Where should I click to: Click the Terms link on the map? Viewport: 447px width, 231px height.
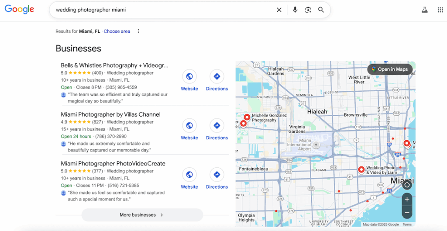pos(407,224)
